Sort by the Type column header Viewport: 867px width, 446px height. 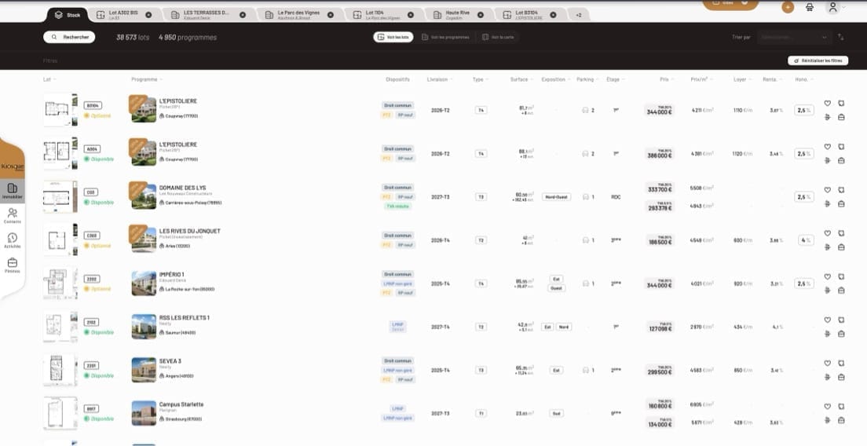pos(480,79)
